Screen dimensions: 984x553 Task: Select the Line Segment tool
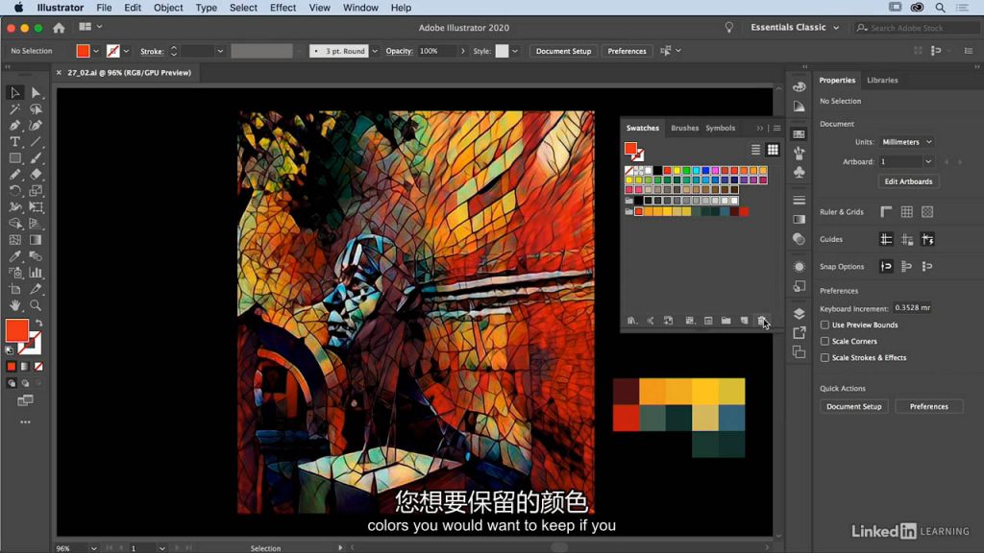click(x=36, y=142)
